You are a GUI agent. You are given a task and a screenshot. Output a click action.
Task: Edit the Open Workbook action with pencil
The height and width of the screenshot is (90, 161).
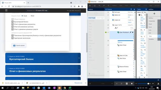point(130,32)
